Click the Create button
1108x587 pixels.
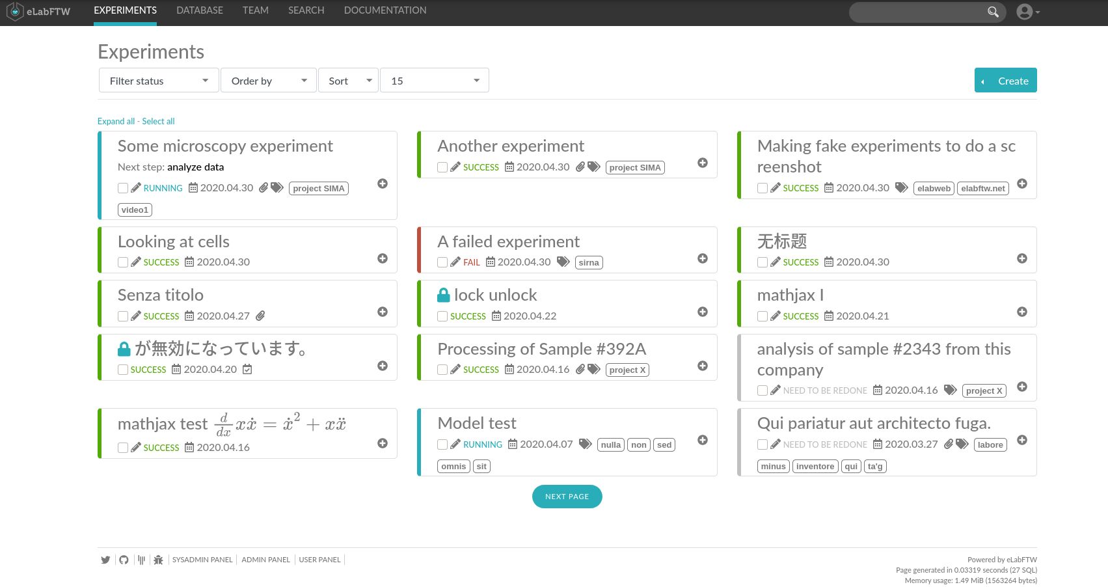(x=1005, y=81)
